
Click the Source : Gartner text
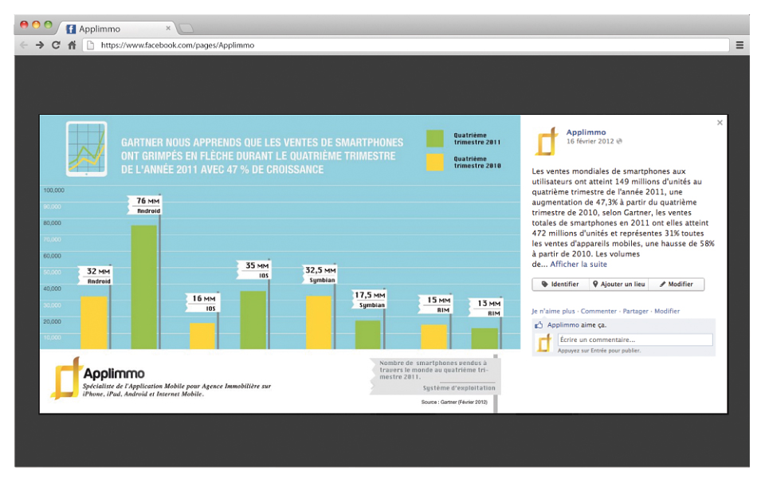pyautogui.click(x=453, y=402)
